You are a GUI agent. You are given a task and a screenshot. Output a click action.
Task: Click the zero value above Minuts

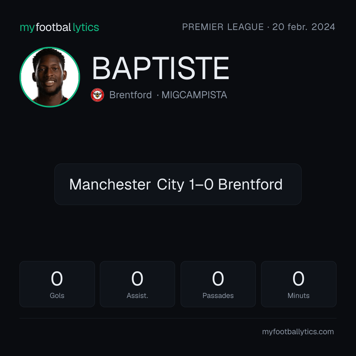pos(298,279)
